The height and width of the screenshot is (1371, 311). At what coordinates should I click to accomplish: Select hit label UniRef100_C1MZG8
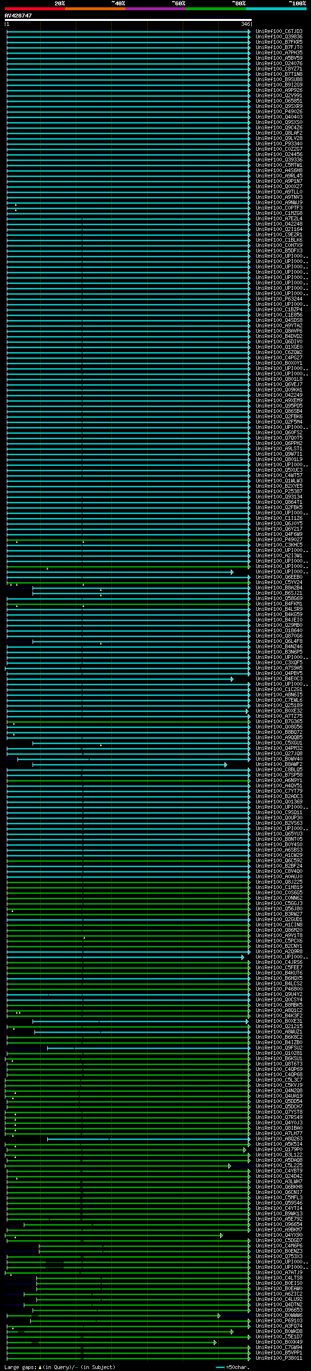279,214
